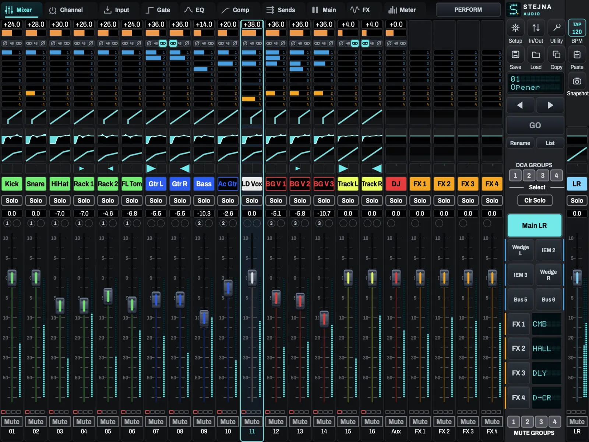Select the Wedge L bus
Screen dimensions: 589x442
click(520, 250)
